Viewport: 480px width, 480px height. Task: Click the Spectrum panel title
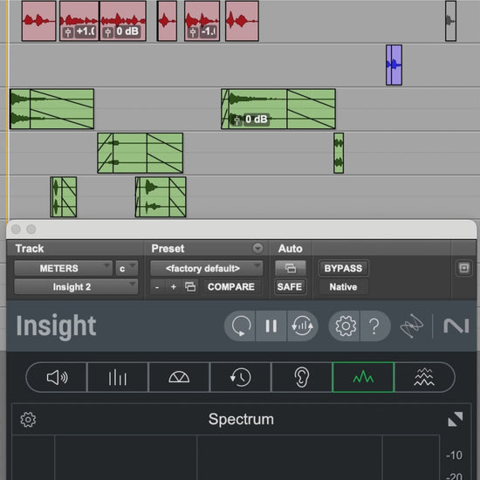click(x=241, y=419)
